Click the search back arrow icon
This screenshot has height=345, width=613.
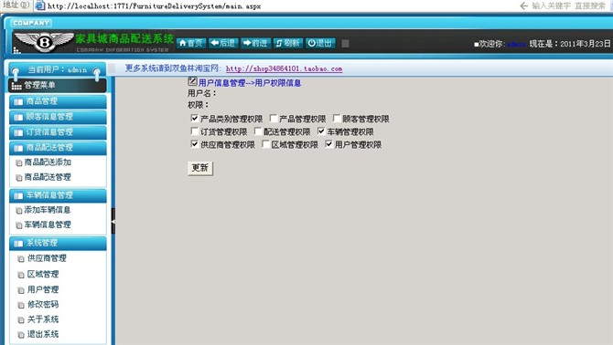click(524, 5)
